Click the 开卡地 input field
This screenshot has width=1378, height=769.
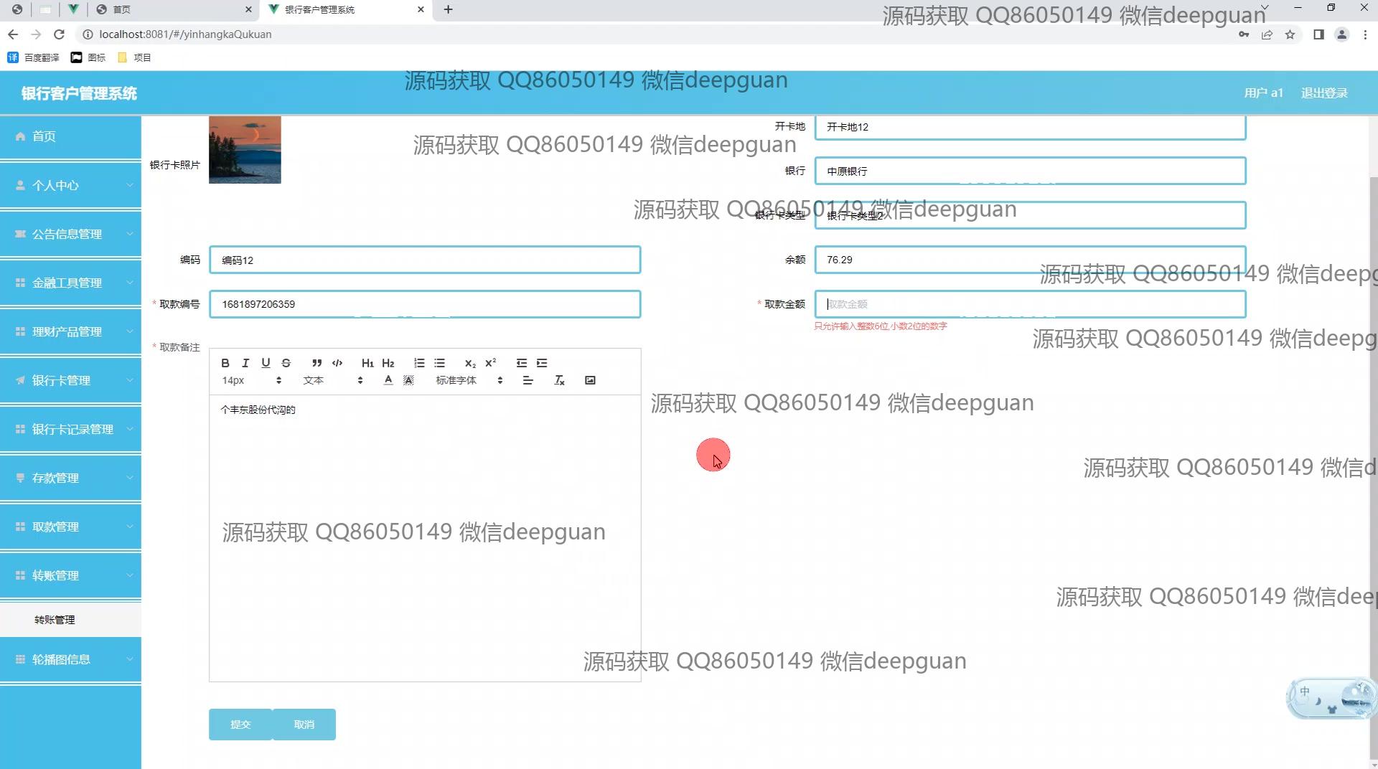coord(1030,127)
